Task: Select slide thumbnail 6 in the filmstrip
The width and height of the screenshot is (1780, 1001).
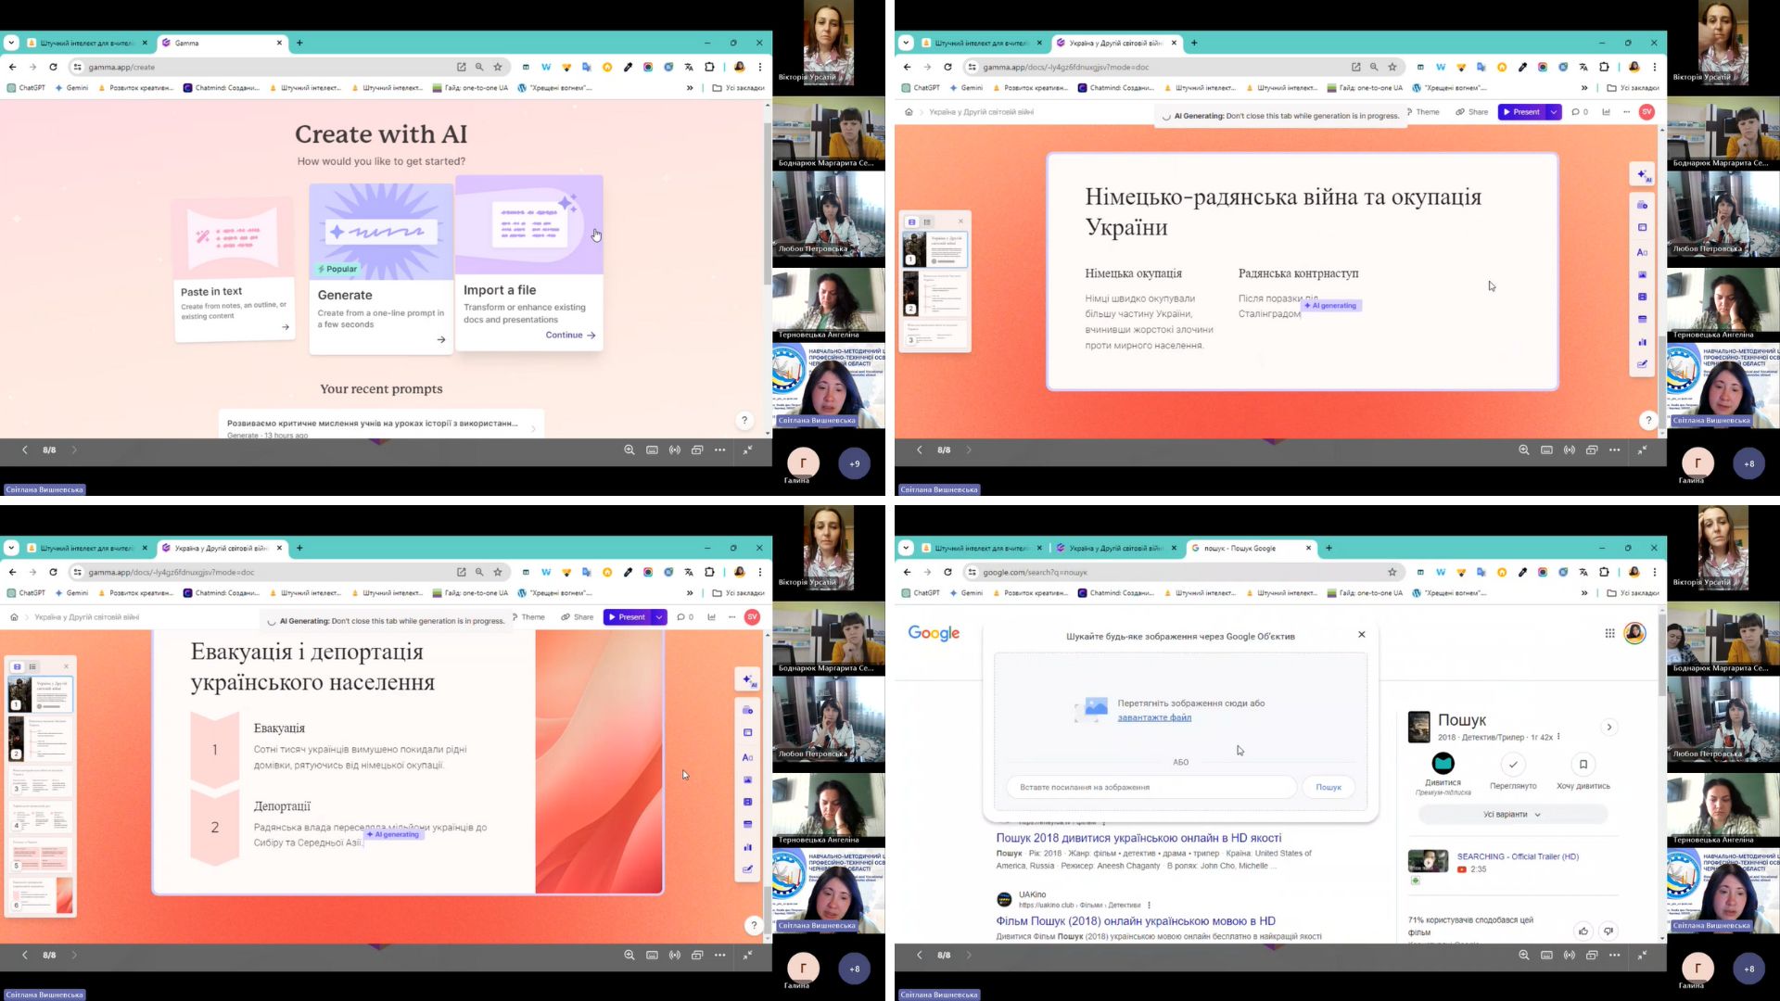Action: (x=39, y=895)
